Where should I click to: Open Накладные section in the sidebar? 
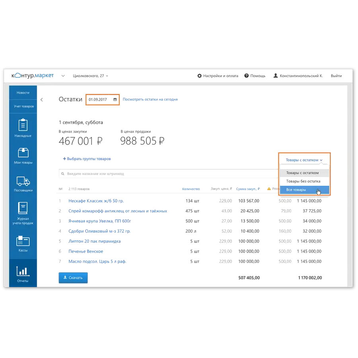[23, 128]
